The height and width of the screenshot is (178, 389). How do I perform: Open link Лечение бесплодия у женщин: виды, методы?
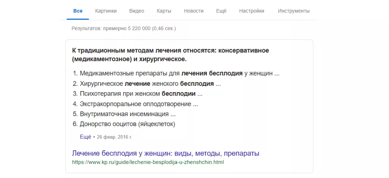point(166,153)
